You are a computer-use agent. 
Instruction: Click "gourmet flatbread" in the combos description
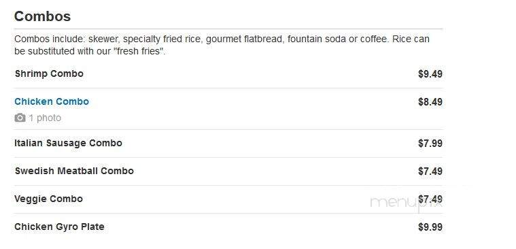244,39
